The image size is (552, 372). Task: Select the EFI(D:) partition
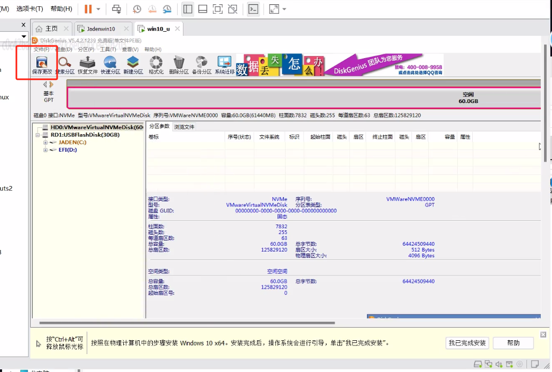[68, 150]
